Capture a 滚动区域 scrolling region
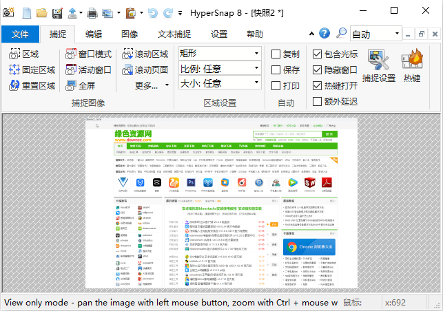This screenshot has height=311, width=443. pos(145,54)
